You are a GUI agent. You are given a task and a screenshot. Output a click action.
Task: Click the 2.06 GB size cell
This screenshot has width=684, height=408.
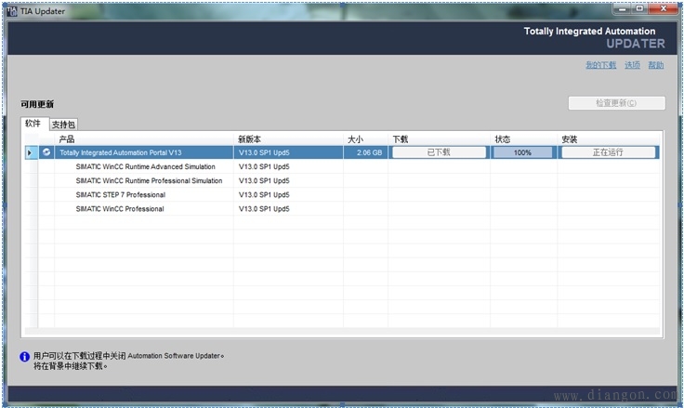365,152
